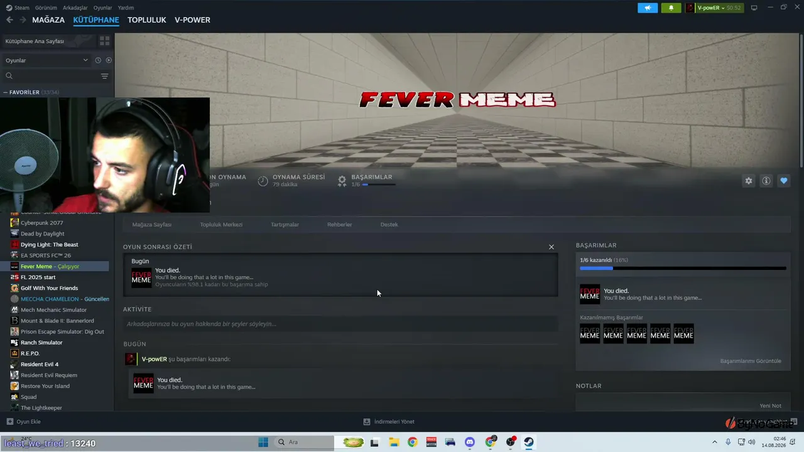Open advanced library filter options
The width and height of the screenshot is (804, 452).
(105, 76)
